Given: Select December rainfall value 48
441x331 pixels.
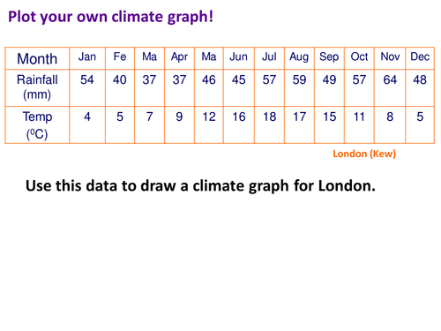Looking at the screenshot, I should [x=420, y=79].
